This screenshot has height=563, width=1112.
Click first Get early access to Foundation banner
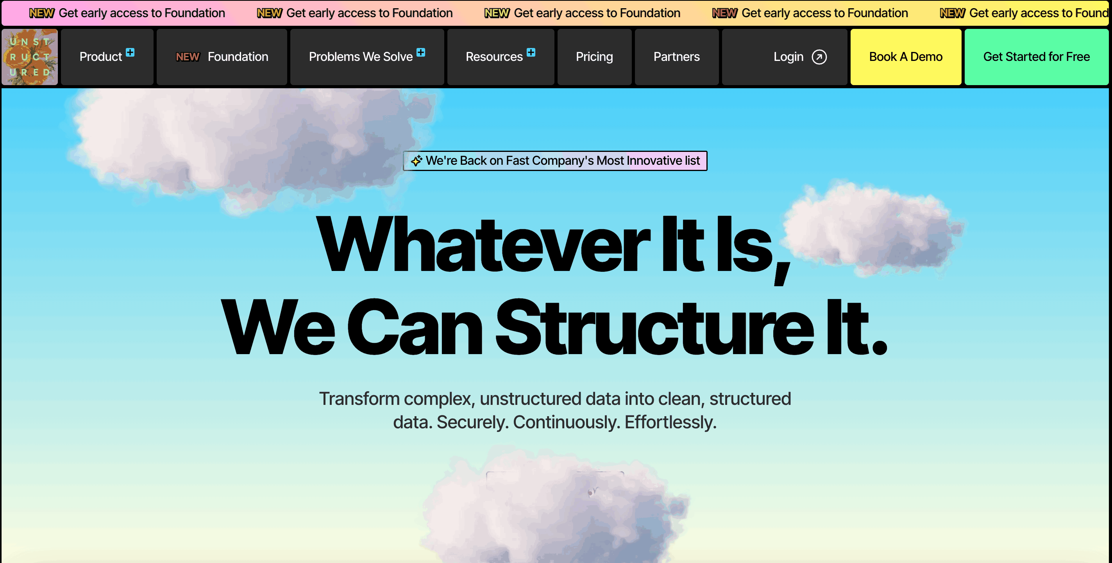[x=127, y=13]
